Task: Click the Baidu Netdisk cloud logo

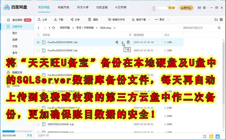Action: click(x=7, y=7)
